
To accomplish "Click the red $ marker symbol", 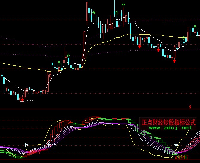I will pos(190,107).
